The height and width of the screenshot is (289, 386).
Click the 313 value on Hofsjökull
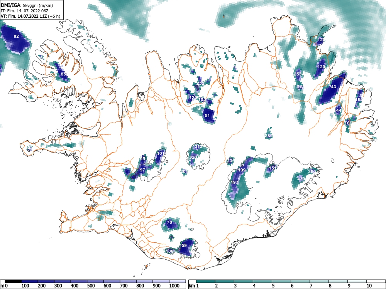pyautogui.click(x=198, y=147)
